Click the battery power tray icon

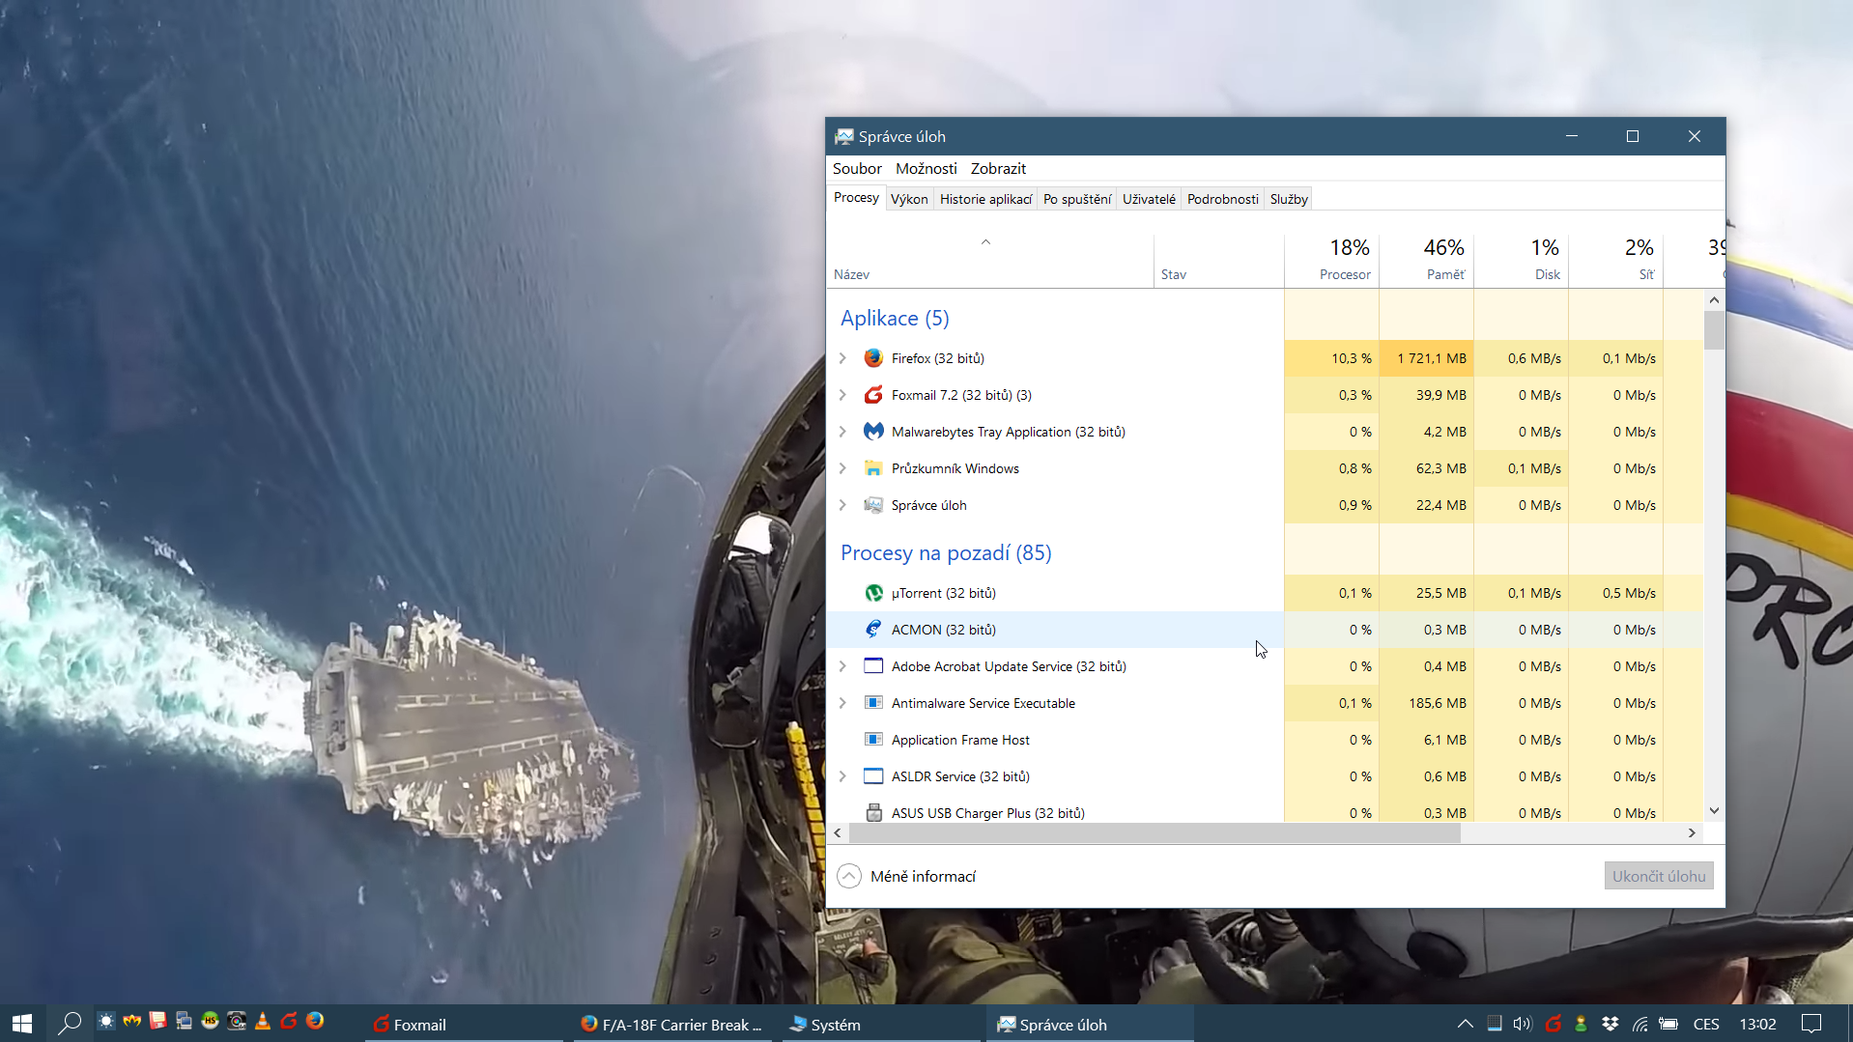point(1668,1024)
